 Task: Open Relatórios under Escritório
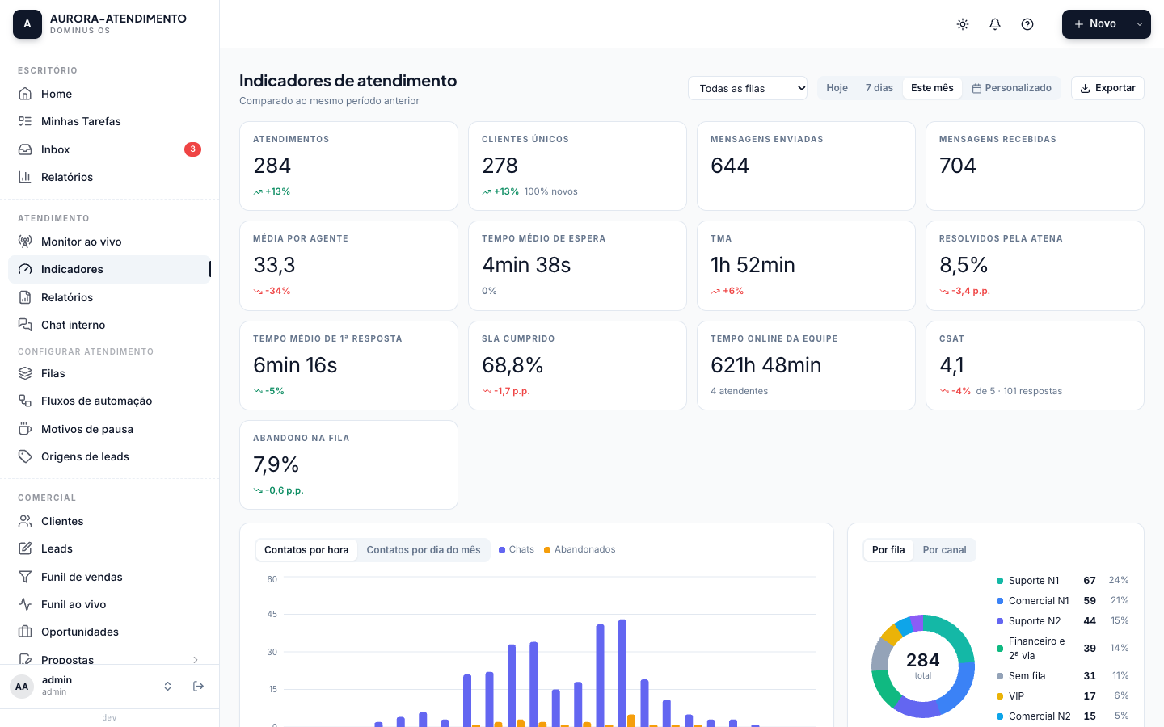tap(109, 177)
